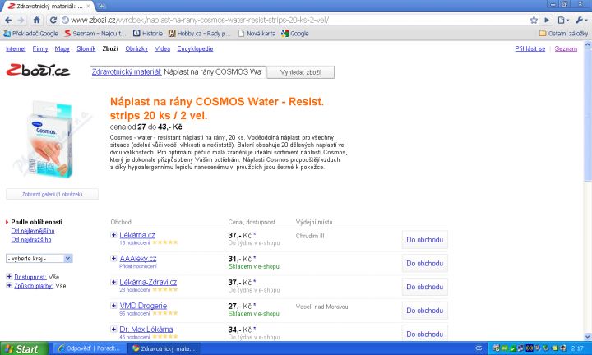Open the Hobby.cz bookmark
This screenshot has height=355, width=592.
point(199,34)
